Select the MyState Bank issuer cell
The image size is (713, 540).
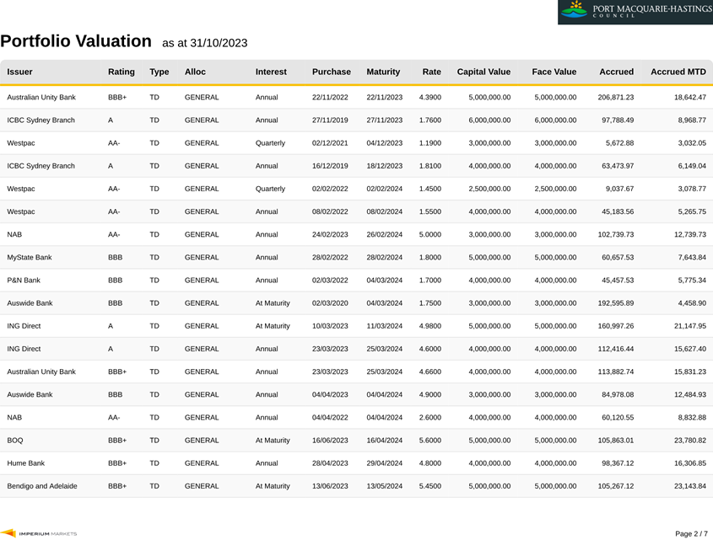30,257
